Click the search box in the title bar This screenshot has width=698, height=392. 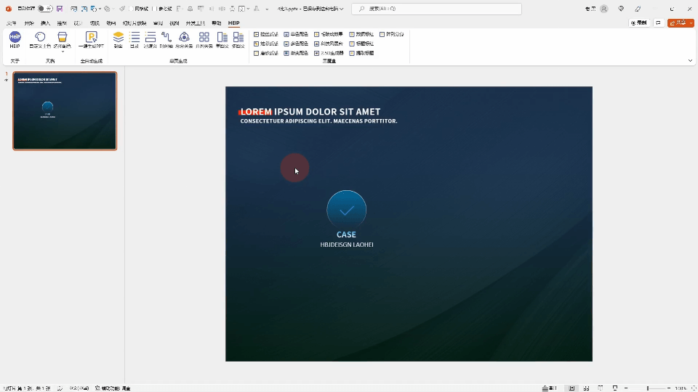(437, 9)
